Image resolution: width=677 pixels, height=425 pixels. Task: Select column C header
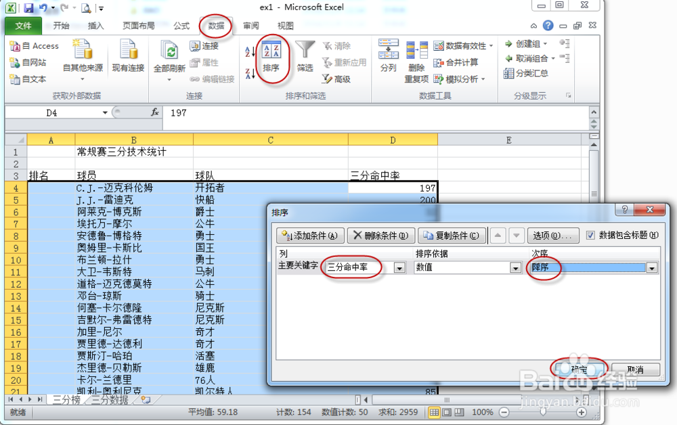pyautogui.click(x=271, y=140)
